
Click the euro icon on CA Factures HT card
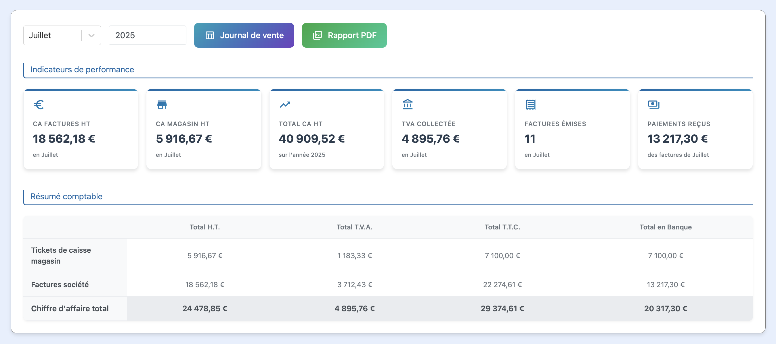39,105
